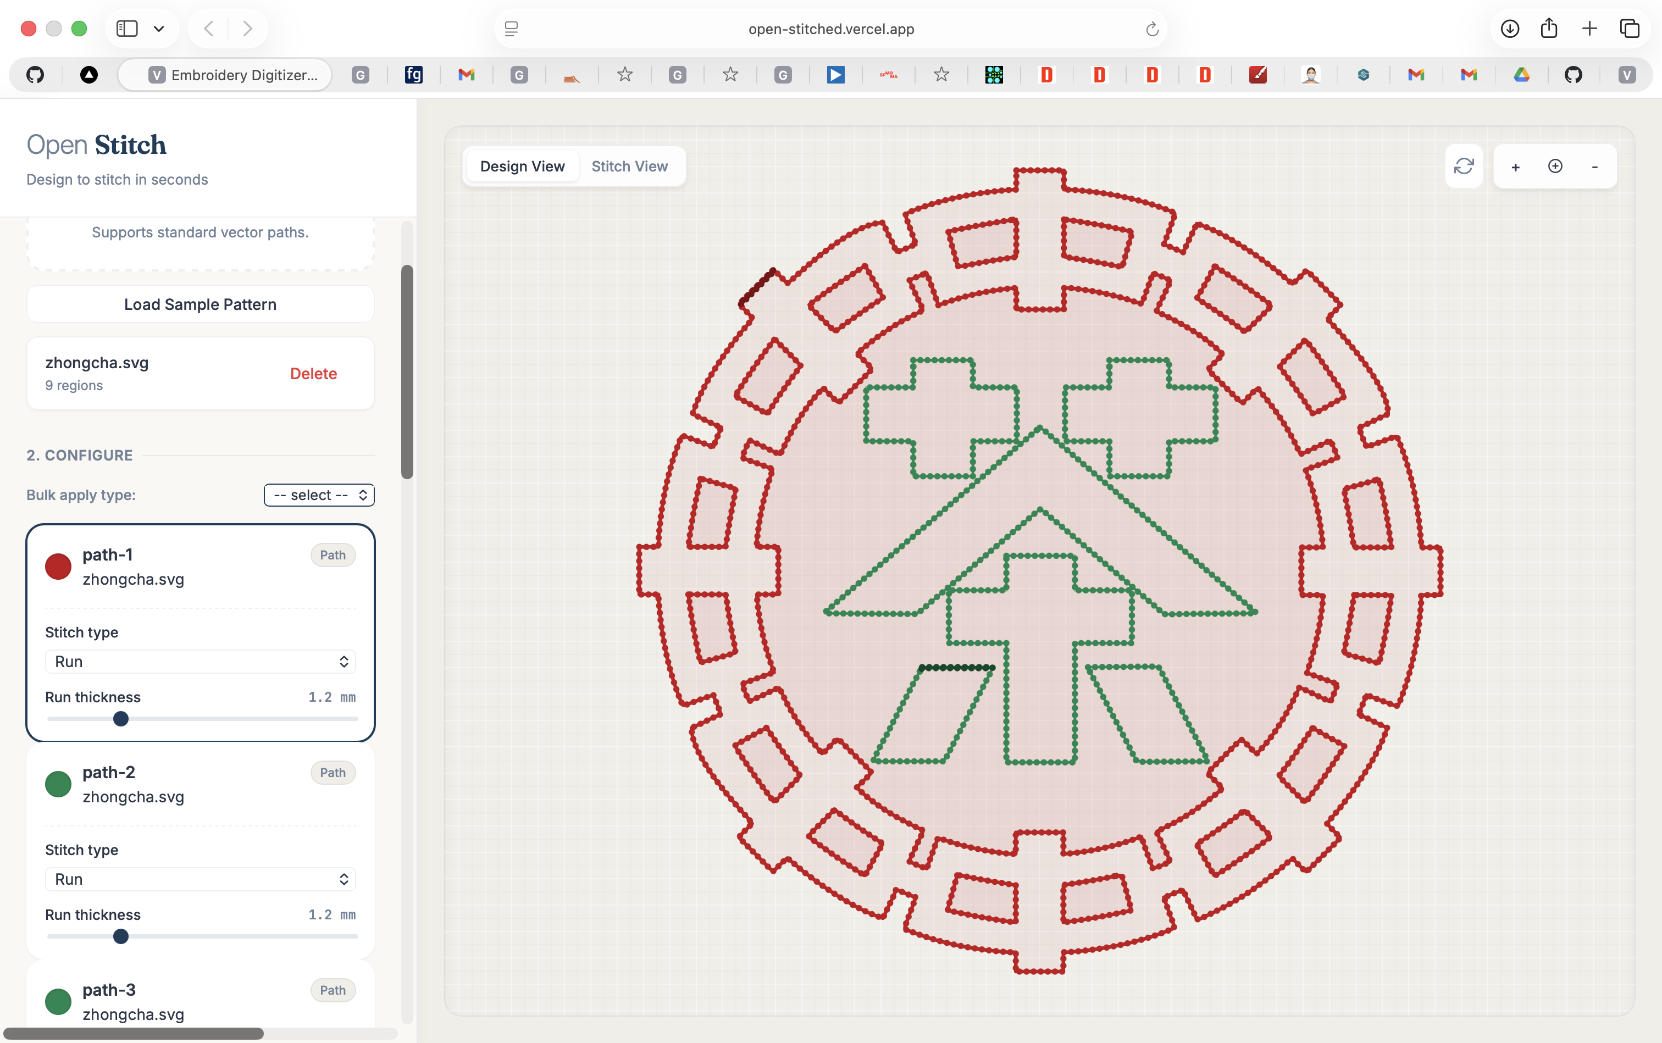
Task: Zoom in with the plus icon
Action: pos(1516,167)
